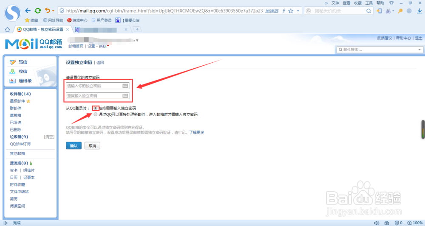Click the search magnifier in browser search box
Image resolution: width=425 pixels, height=226 pixels.
pos(368,11)
